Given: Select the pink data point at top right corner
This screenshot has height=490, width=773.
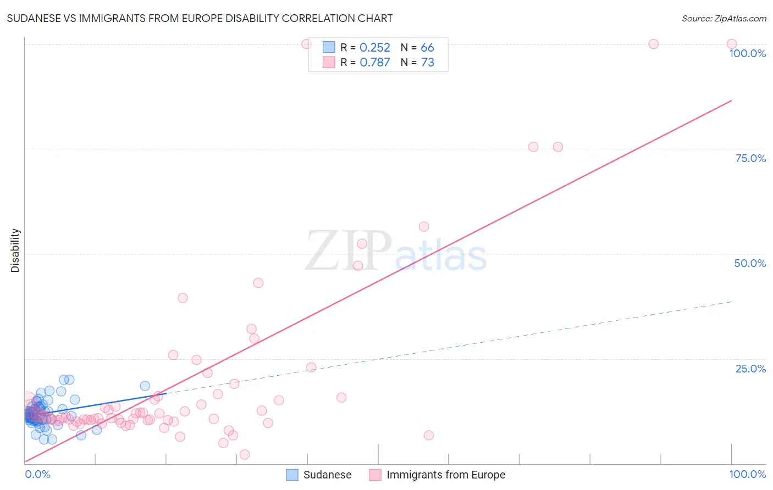Looking at the screenshot, I should pos(732,44).
